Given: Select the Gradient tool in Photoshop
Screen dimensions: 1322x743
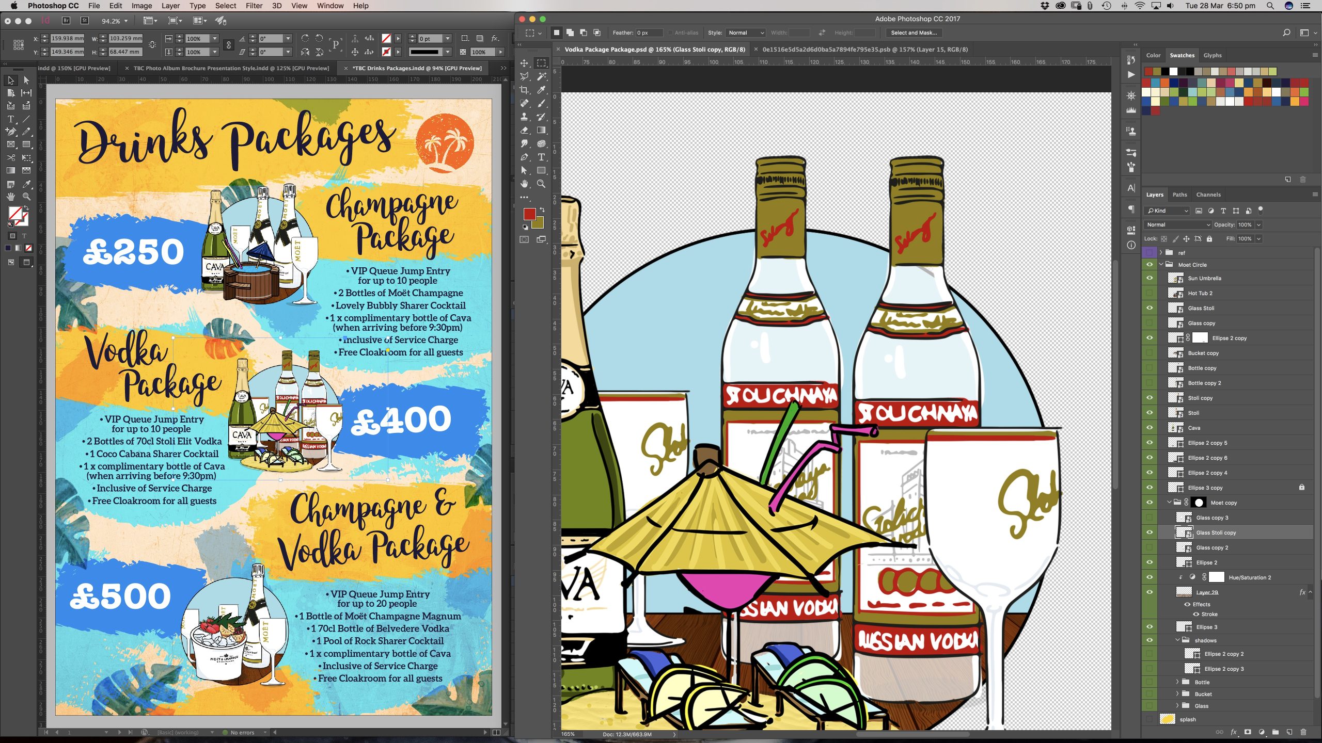Looking at the screenshot, I should click(541, 130).
